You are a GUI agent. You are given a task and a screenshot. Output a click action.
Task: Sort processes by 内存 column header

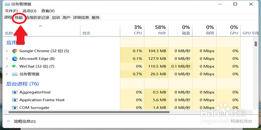[x=156, y=30]
